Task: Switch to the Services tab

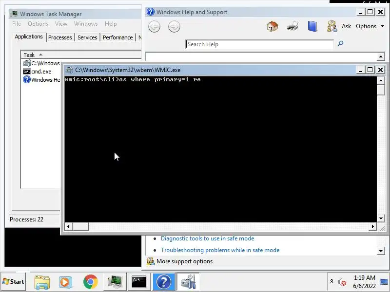Action: 87,37
